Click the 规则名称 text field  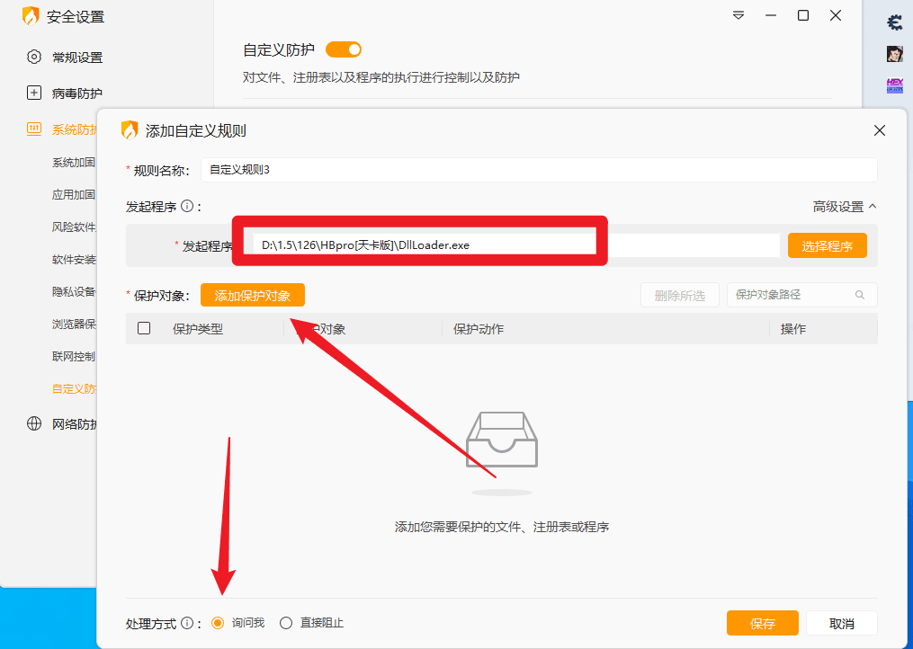(x=538, y=169)
